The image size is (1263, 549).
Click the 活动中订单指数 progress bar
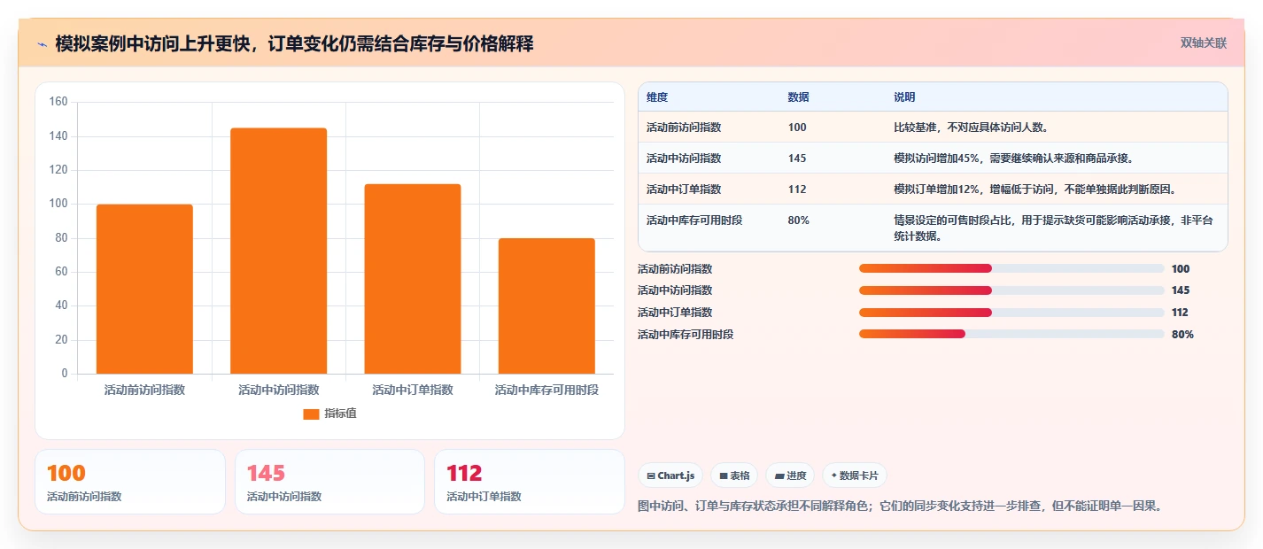(x=1011, y=312)
